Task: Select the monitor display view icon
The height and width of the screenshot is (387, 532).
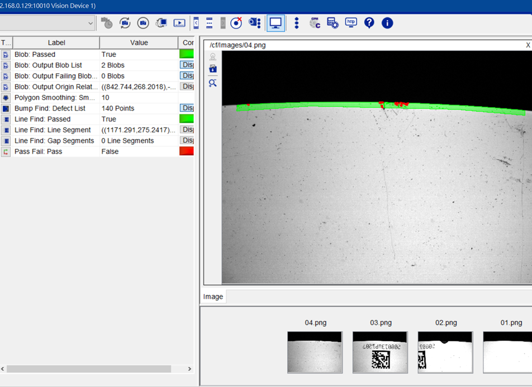Action: point(275,23)
